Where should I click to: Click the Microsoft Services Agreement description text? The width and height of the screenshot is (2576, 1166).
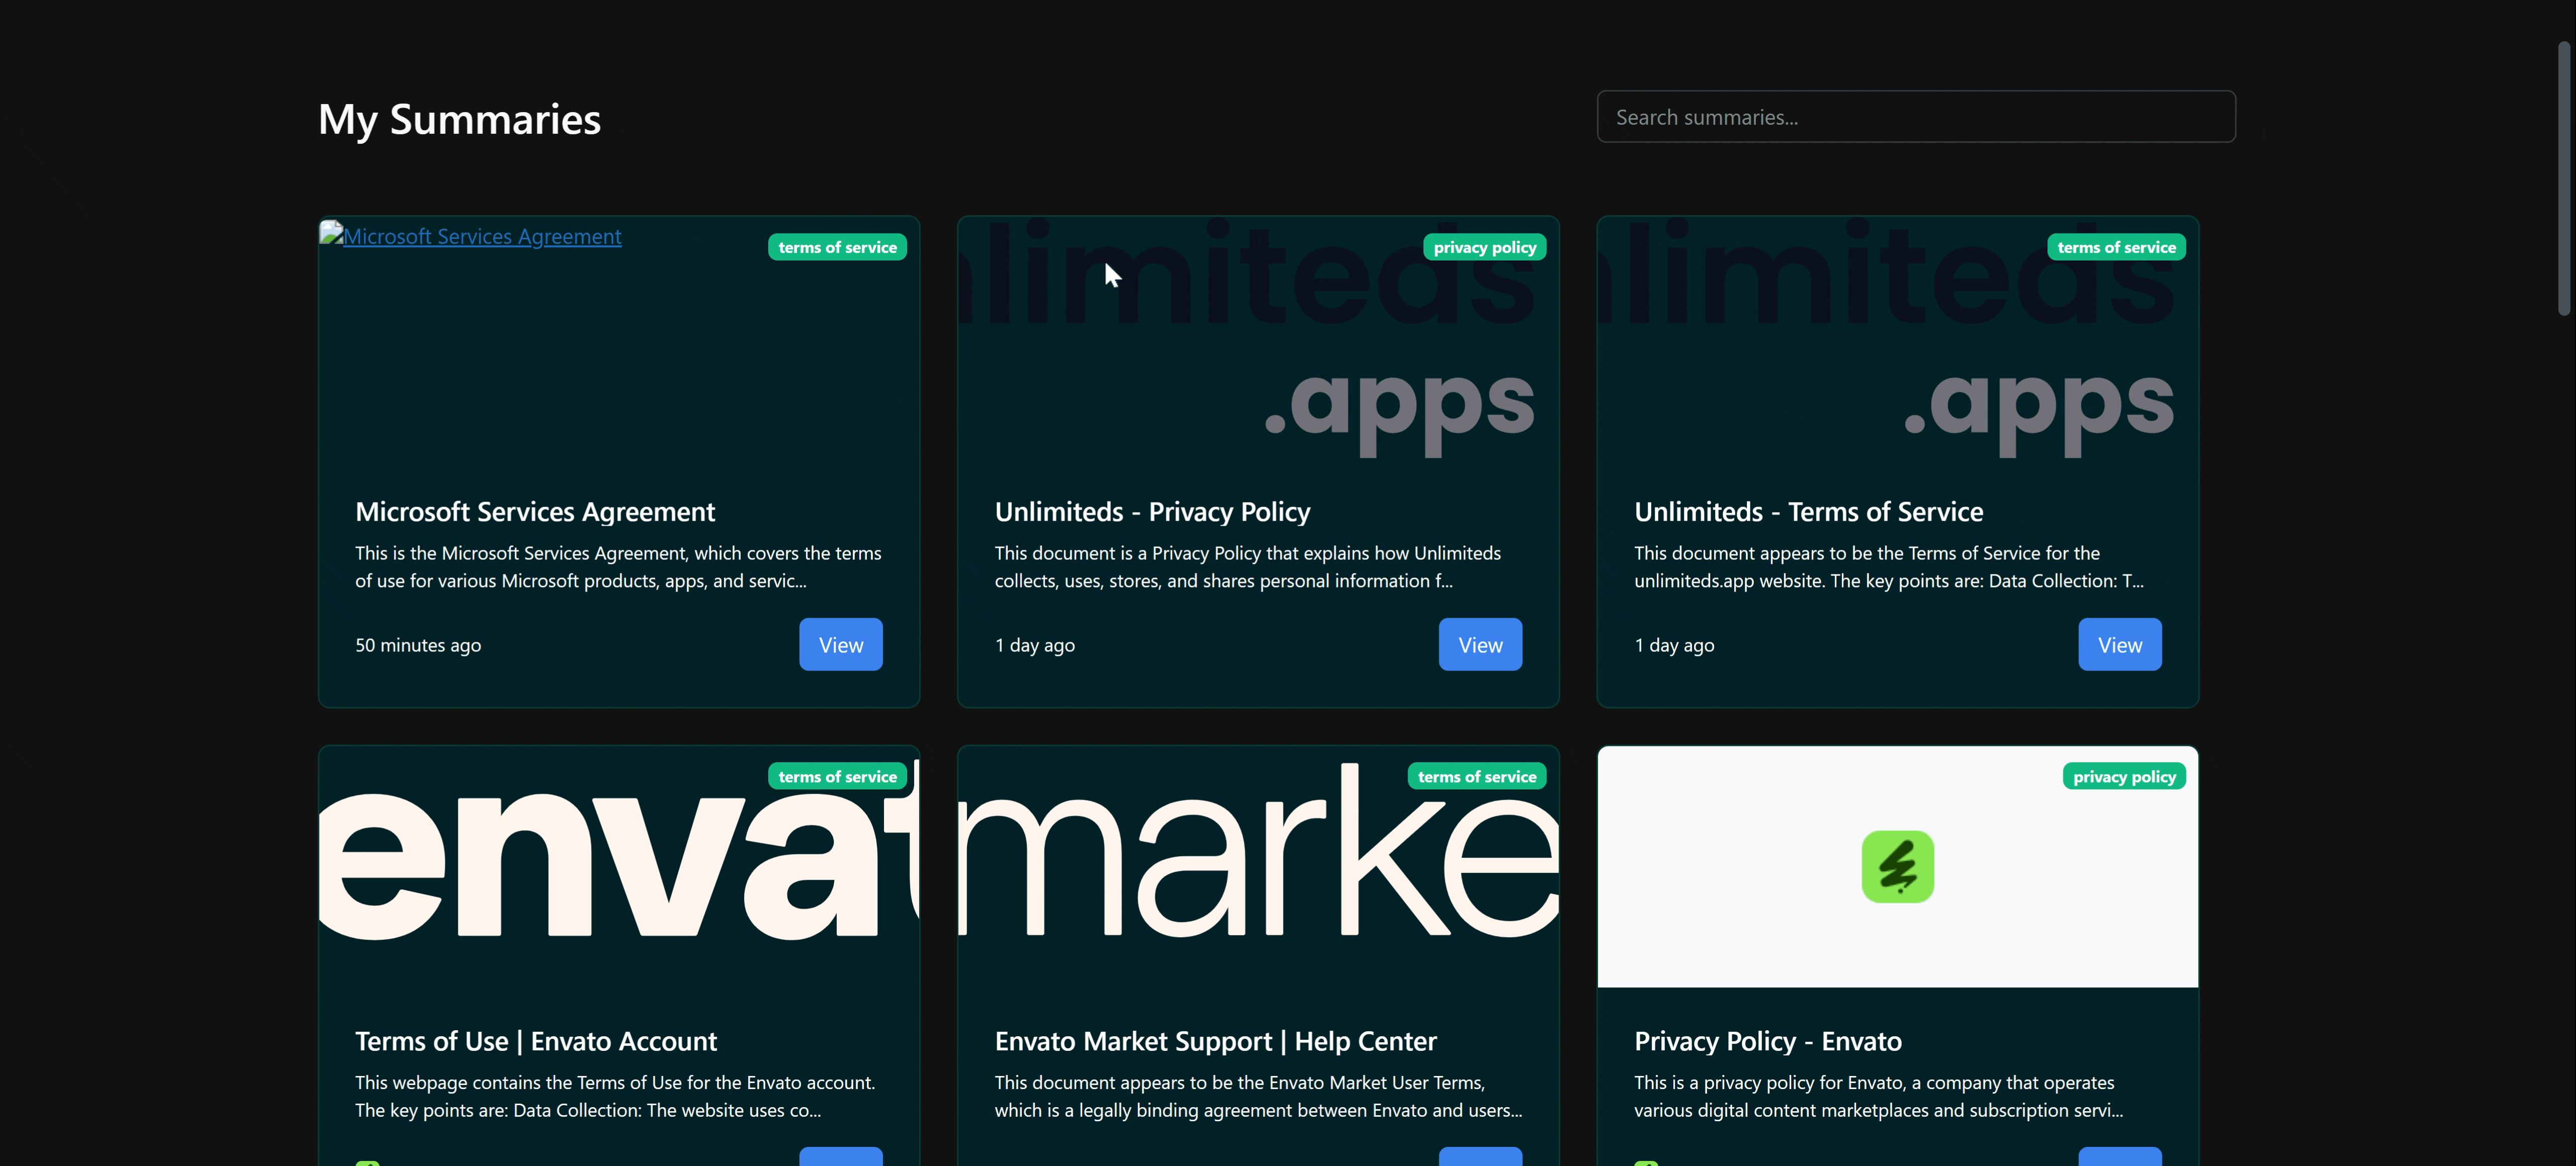tap(618, 567)
